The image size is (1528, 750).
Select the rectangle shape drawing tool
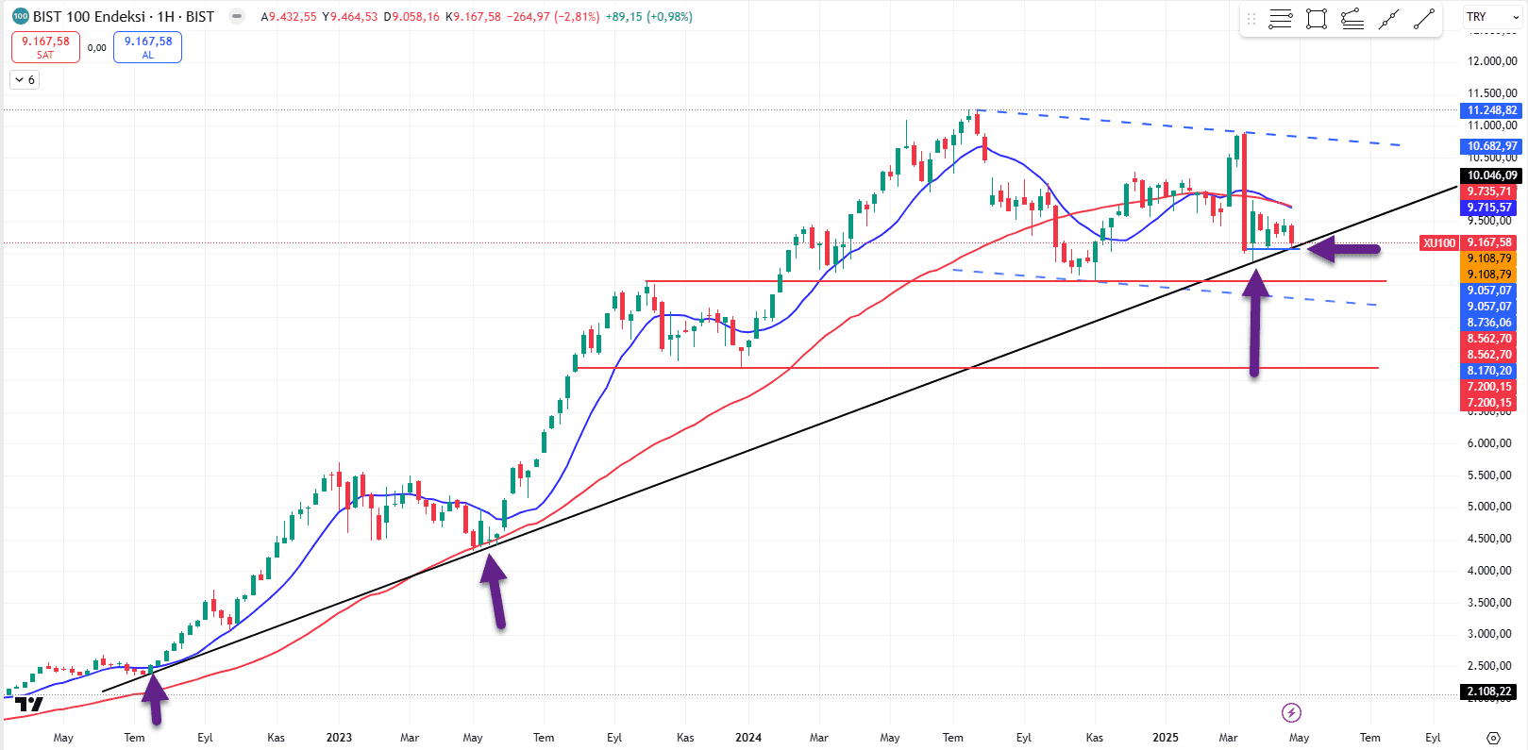[x=1317, y=19]
